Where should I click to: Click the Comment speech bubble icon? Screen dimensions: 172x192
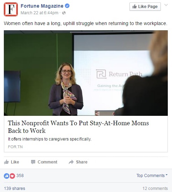pos(33,162)
